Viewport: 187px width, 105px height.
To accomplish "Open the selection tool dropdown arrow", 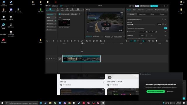I will point(49,41).
